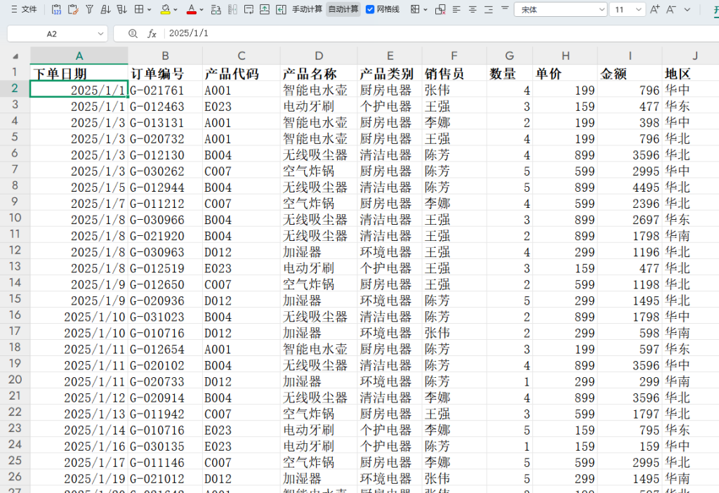
Task: Click the formula bar showing 2025/1/1
Action: pyautogui.click(x=440, y=34)
